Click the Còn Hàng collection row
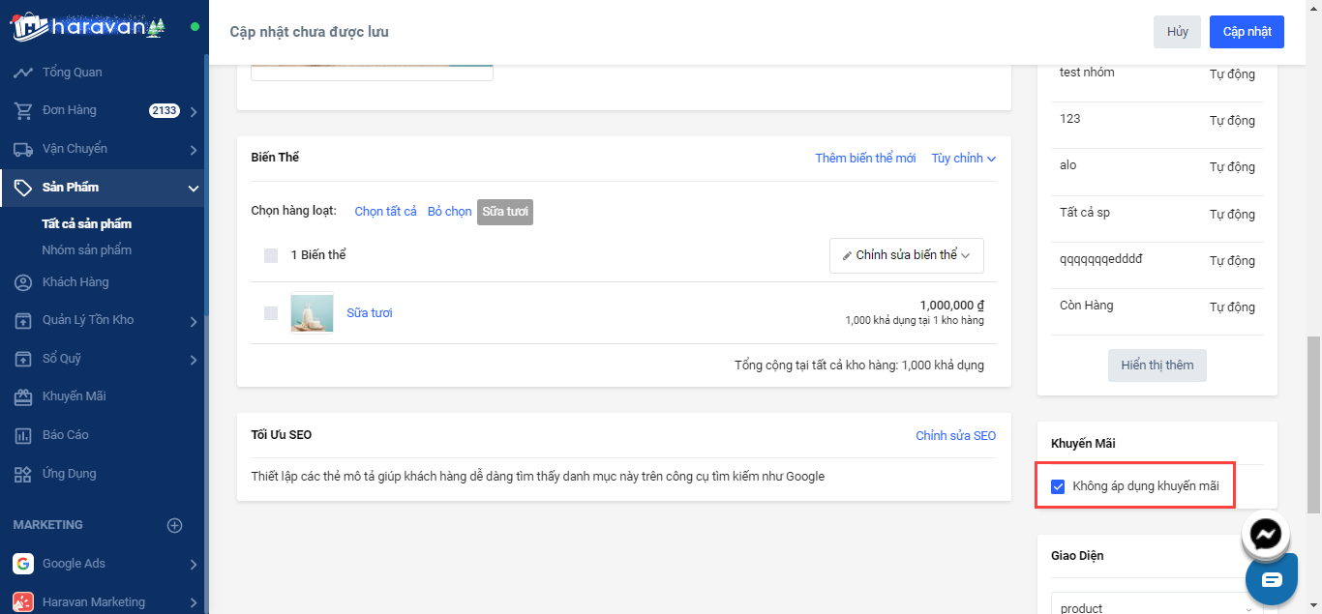The width and height of the screenshot is (1322, 614). pyautogui.click(x=1157, y=307)
